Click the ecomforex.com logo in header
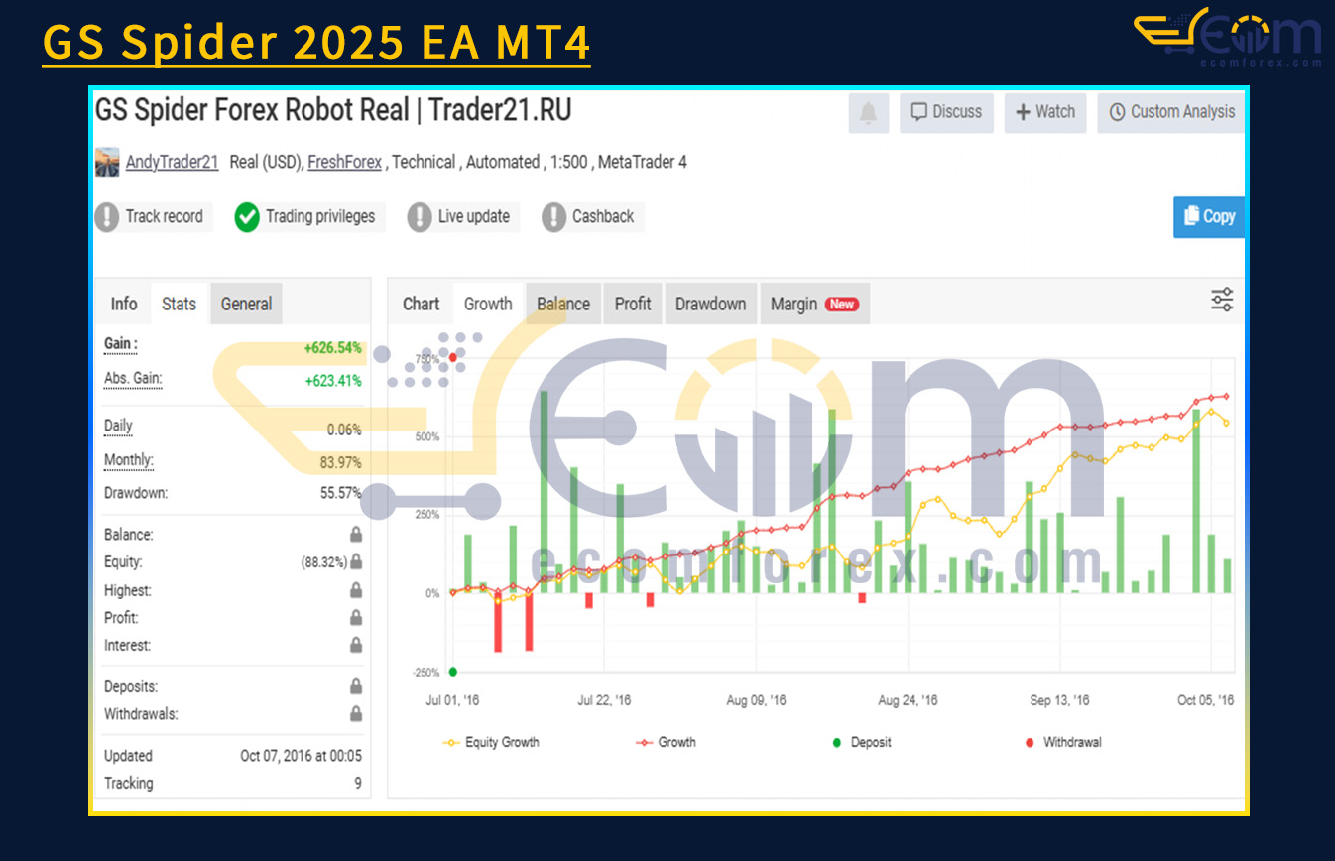The image size is (1335, 861). 1228,39
